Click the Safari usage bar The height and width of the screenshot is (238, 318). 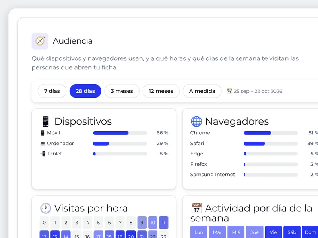point(271,144)
